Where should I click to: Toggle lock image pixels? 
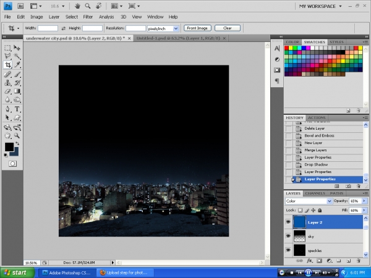click(x=307, y=210)
